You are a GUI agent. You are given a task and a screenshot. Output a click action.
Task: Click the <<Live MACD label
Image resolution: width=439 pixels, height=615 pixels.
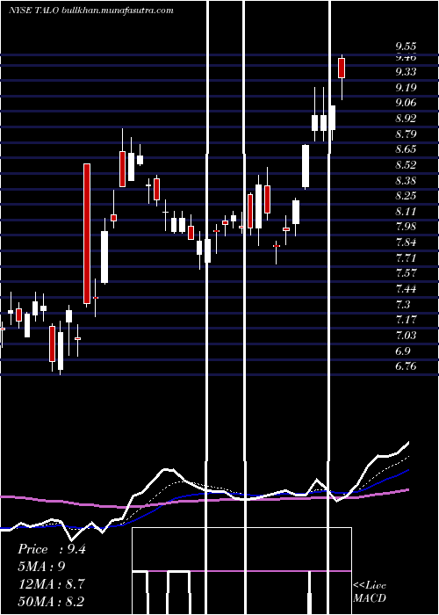370,591
